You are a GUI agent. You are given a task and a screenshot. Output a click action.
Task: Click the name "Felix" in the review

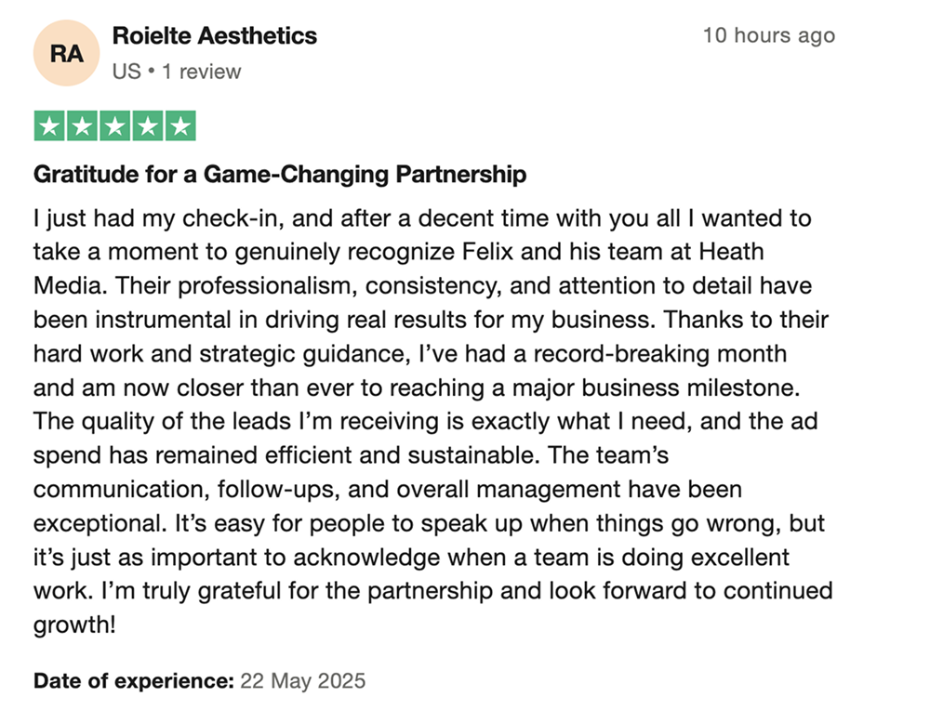[x=487, y=252]
